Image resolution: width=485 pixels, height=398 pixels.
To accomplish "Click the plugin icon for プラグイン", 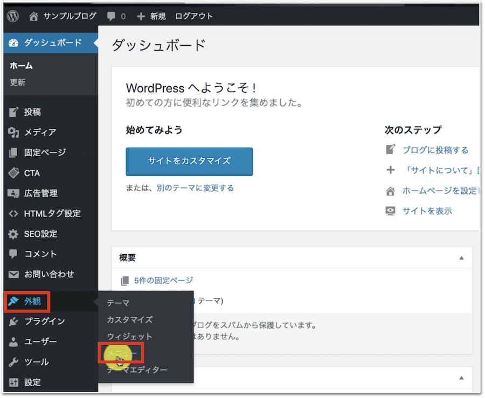I will tap(14, 322).
